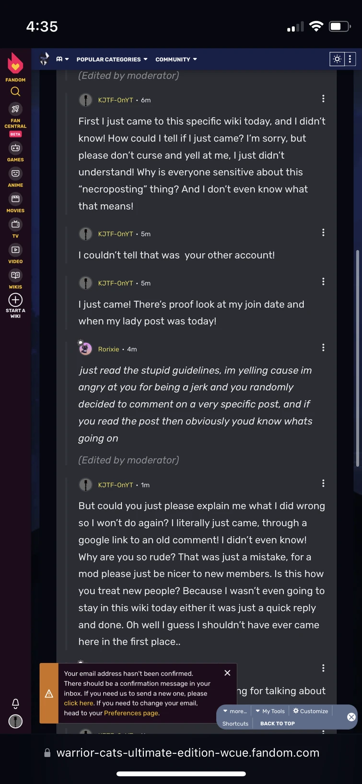Dismiss the email confirmation banner
362x784 pixels.
click(x=227, y=672)
